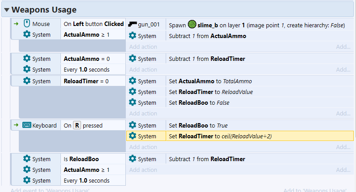Select 'On Left button Clicked' condition
356x192 pixels.
(94, 24)
